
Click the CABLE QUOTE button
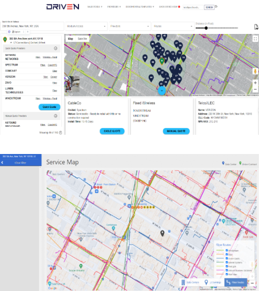click(x=112, y=131)
